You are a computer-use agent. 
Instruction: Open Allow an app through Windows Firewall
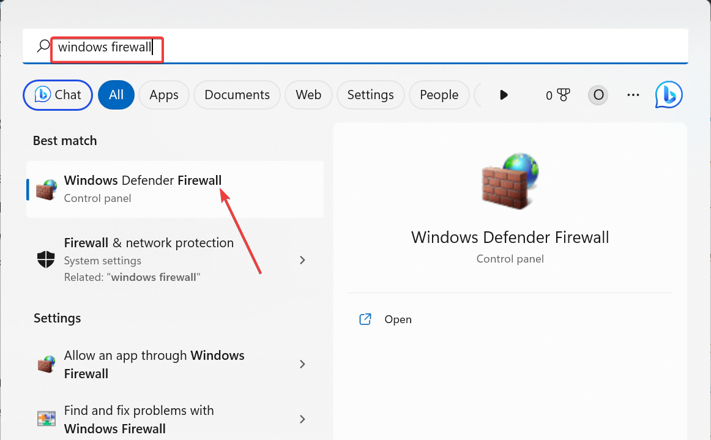(x=175, y=364)
